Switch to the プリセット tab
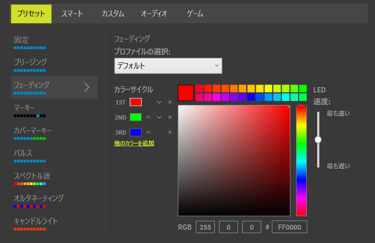375x243 pixels. pyautogui.click(x=31, y=14)
